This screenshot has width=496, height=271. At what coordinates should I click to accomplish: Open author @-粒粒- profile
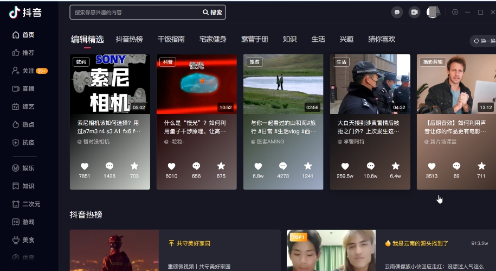point(174,142)
